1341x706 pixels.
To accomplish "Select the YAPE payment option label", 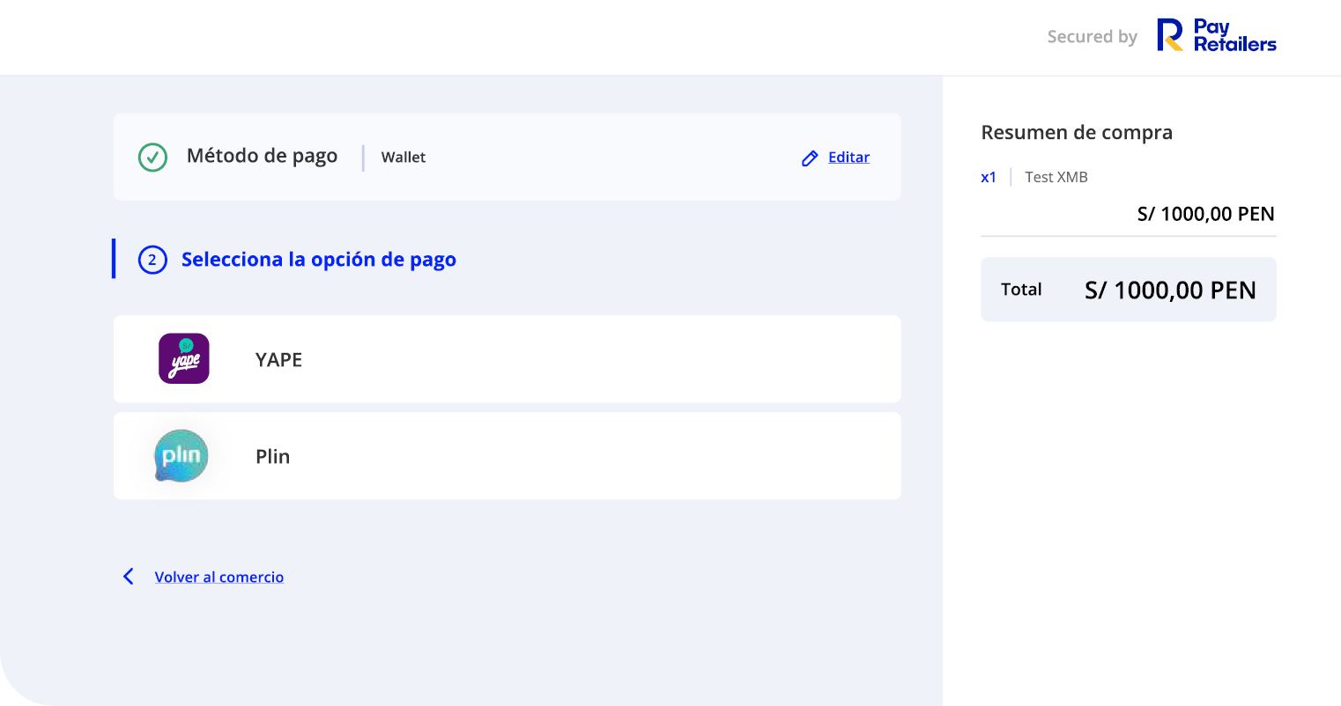I will 278,360.
